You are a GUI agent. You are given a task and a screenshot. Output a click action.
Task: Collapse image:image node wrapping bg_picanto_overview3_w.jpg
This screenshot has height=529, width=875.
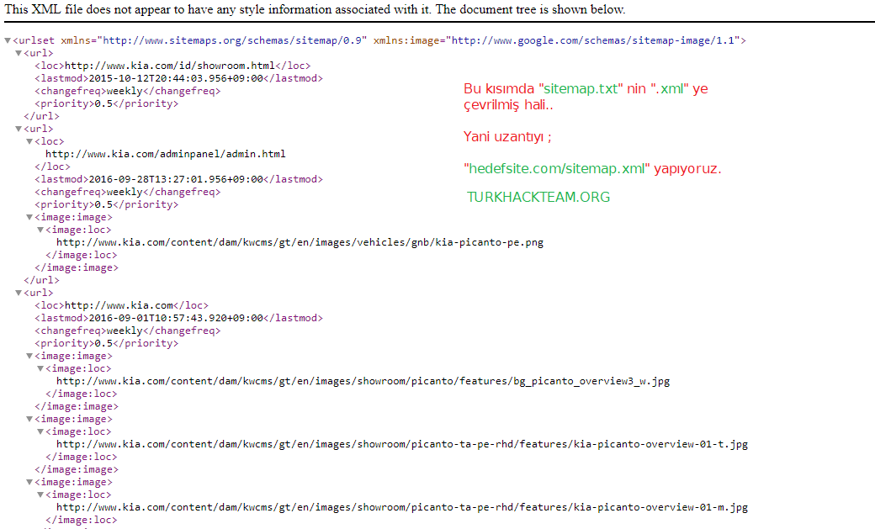pos(29,356)
